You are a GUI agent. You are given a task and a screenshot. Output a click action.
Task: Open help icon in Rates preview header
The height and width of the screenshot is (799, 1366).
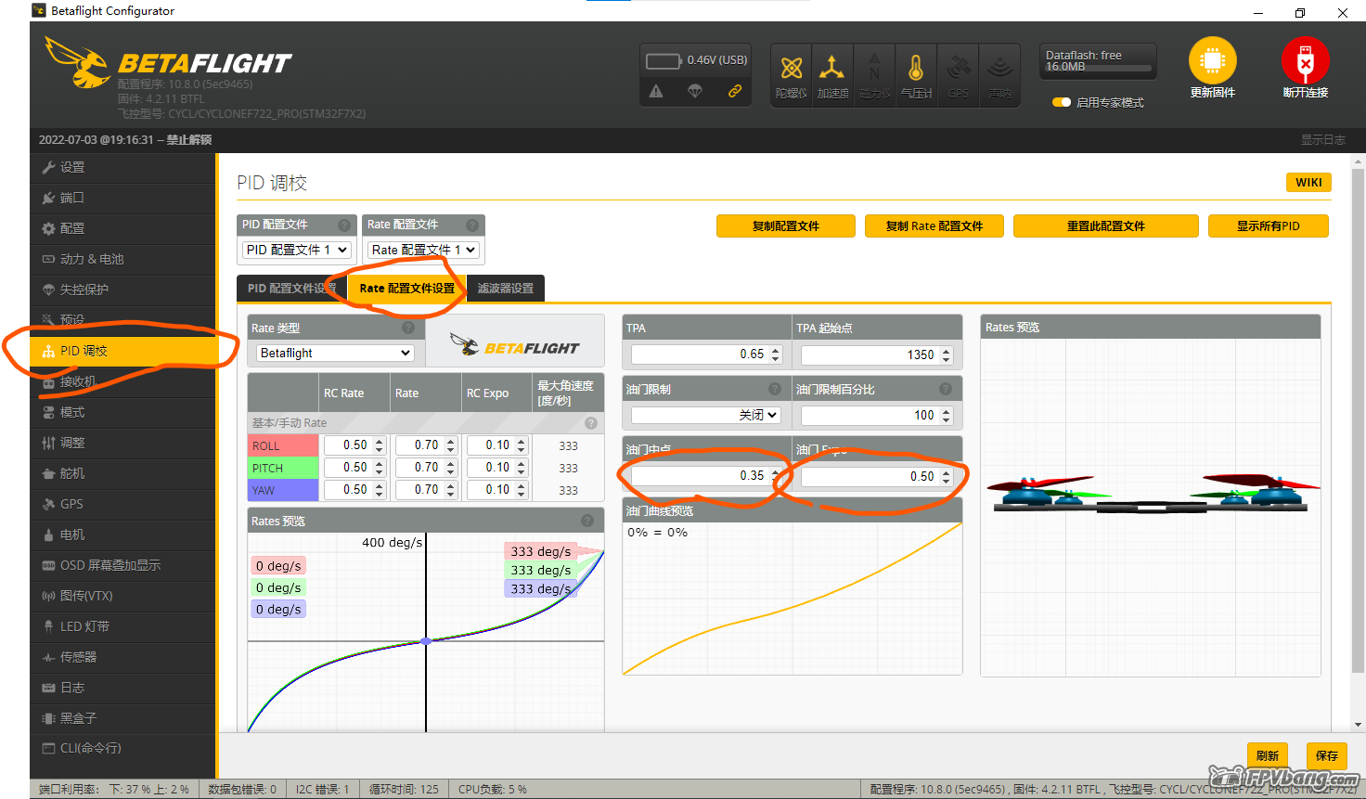587,521
